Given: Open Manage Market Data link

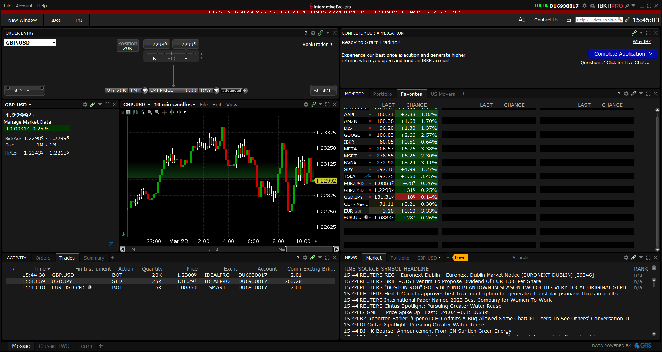Looking at the screenshot, I should (27, 122).
